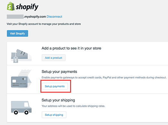Click the 'Visit your Shopify account' text
This screenshot has width=168, height=125.
pyautogui.click(x=44, y=24)
